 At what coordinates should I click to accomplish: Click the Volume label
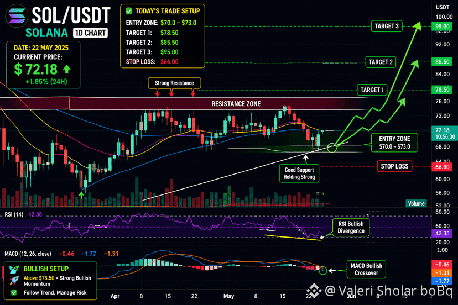[416, 204]
